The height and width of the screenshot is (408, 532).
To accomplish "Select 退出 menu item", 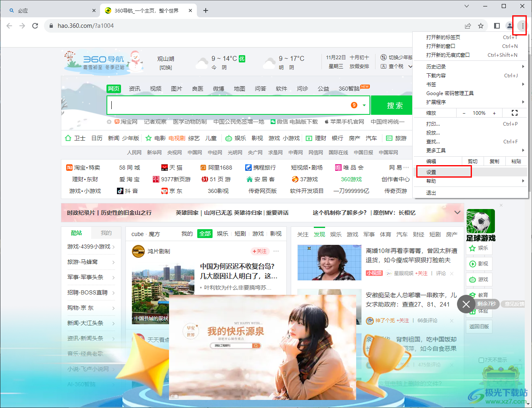I will (x=470, y=193).
